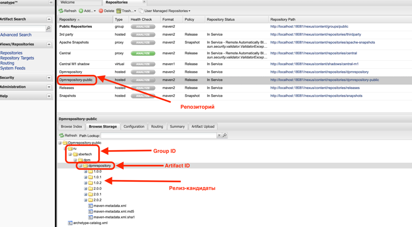
Task: Open the Releases repository path URL
Action: [x=315, y=88]
